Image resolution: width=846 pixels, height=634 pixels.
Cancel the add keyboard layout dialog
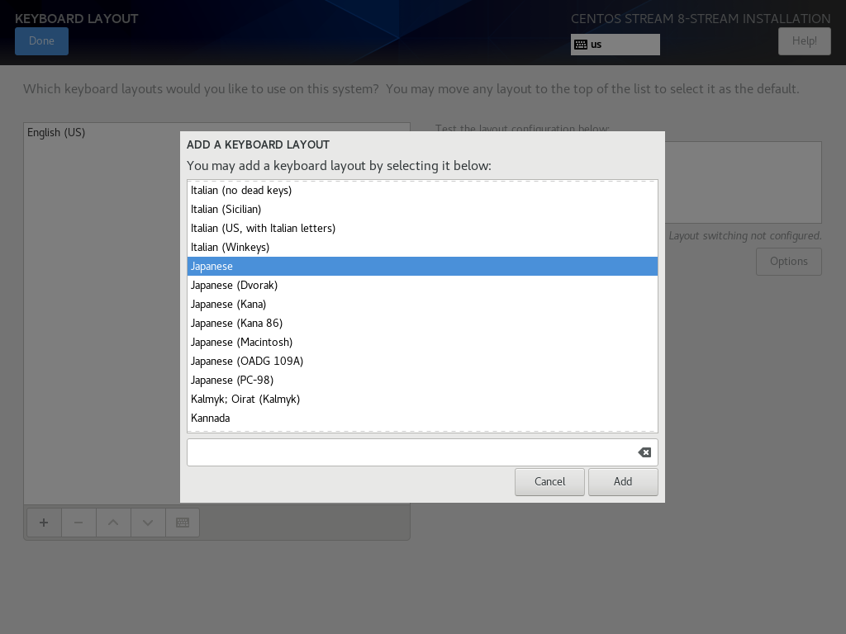[549, 481]
